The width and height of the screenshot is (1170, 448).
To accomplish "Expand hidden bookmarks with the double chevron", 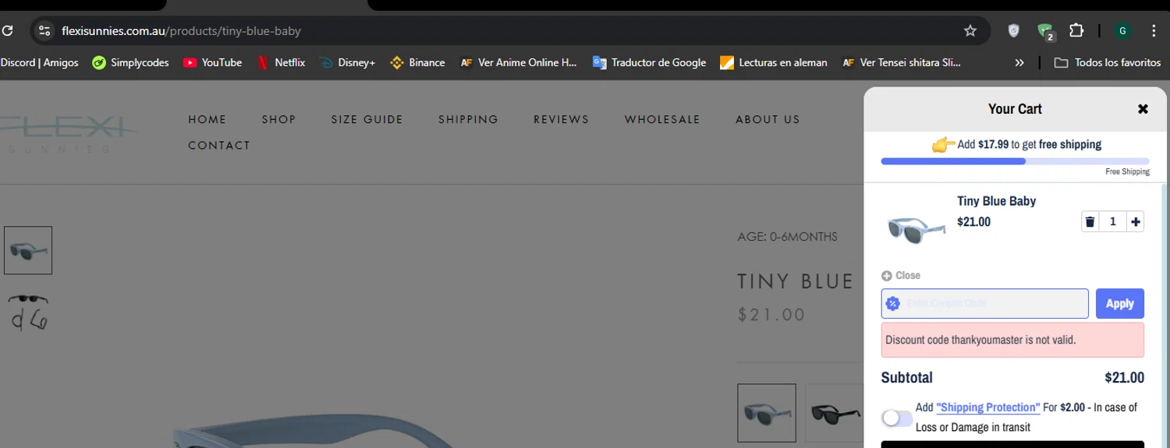I will pyautogui.click(x=1019, y=62).
